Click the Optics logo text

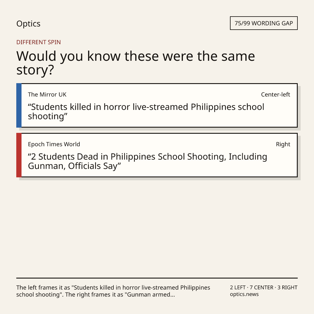tap(28, 24)
